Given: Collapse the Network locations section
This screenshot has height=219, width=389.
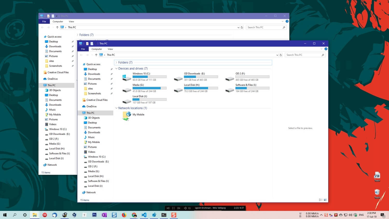Looking at the screenshot, I should [116, 108].
